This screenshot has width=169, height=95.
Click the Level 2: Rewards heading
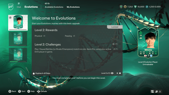(x=46, y=30)
